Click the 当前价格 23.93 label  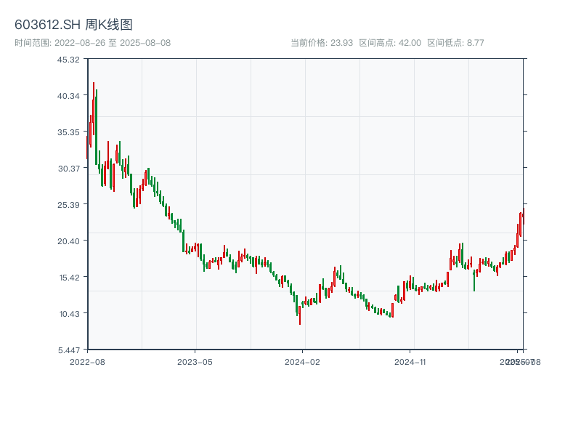322,43
